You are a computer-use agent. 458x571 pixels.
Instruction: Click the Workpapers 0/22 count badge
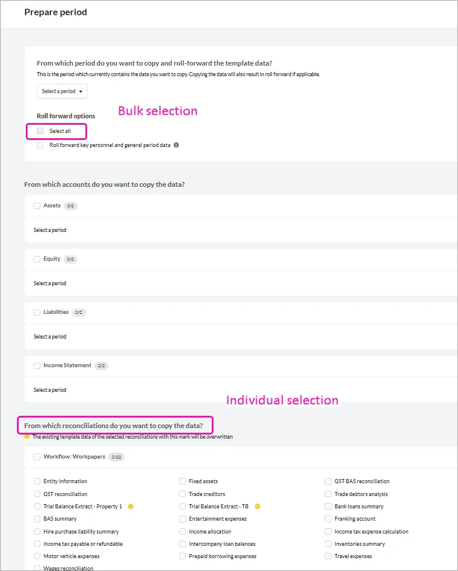[x=116, y=457]
